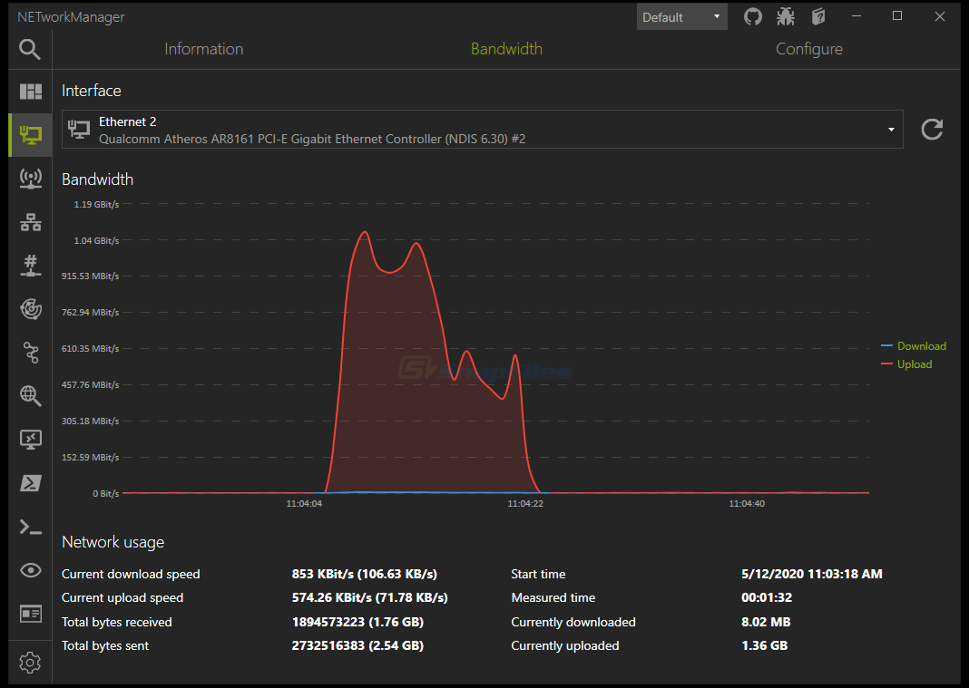Switch to the Information tab

pos(204,49)
